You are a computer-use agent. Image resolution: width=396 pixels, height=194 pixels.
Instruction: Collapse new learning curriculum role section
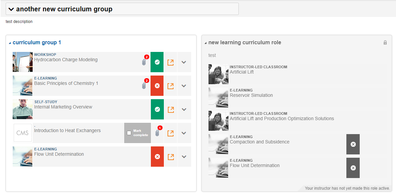(x=205, y=43)
